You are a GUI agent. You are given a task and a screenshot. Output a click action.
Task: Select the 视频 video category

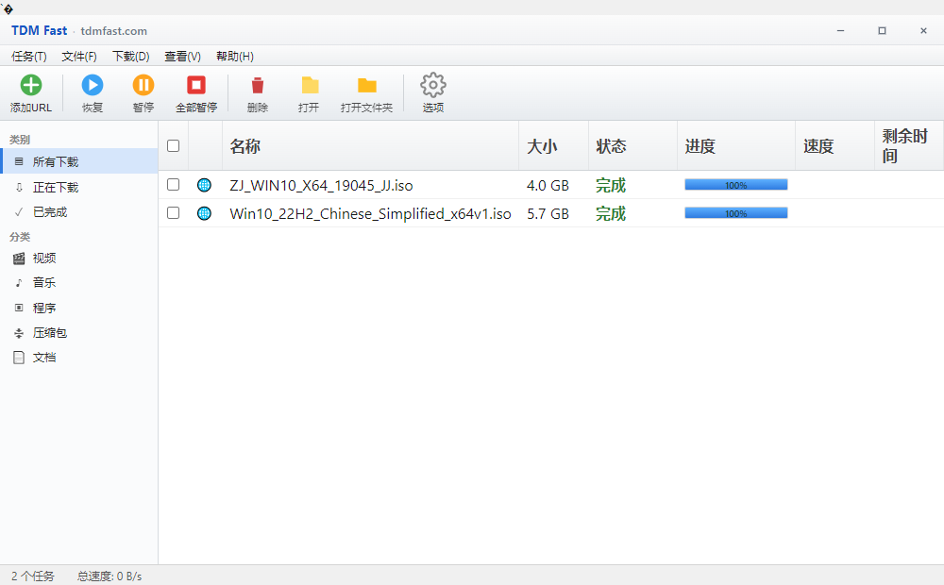click(79, 259)
